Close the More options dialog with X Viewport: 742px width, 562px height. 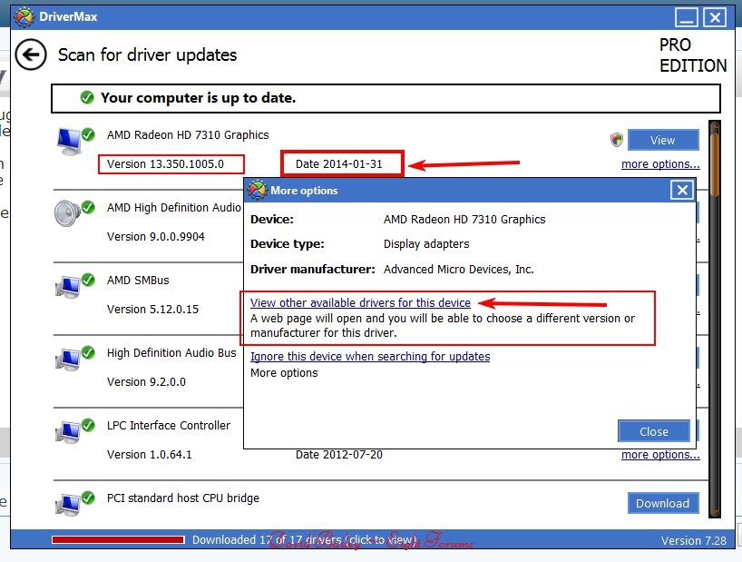click(682, 190)
